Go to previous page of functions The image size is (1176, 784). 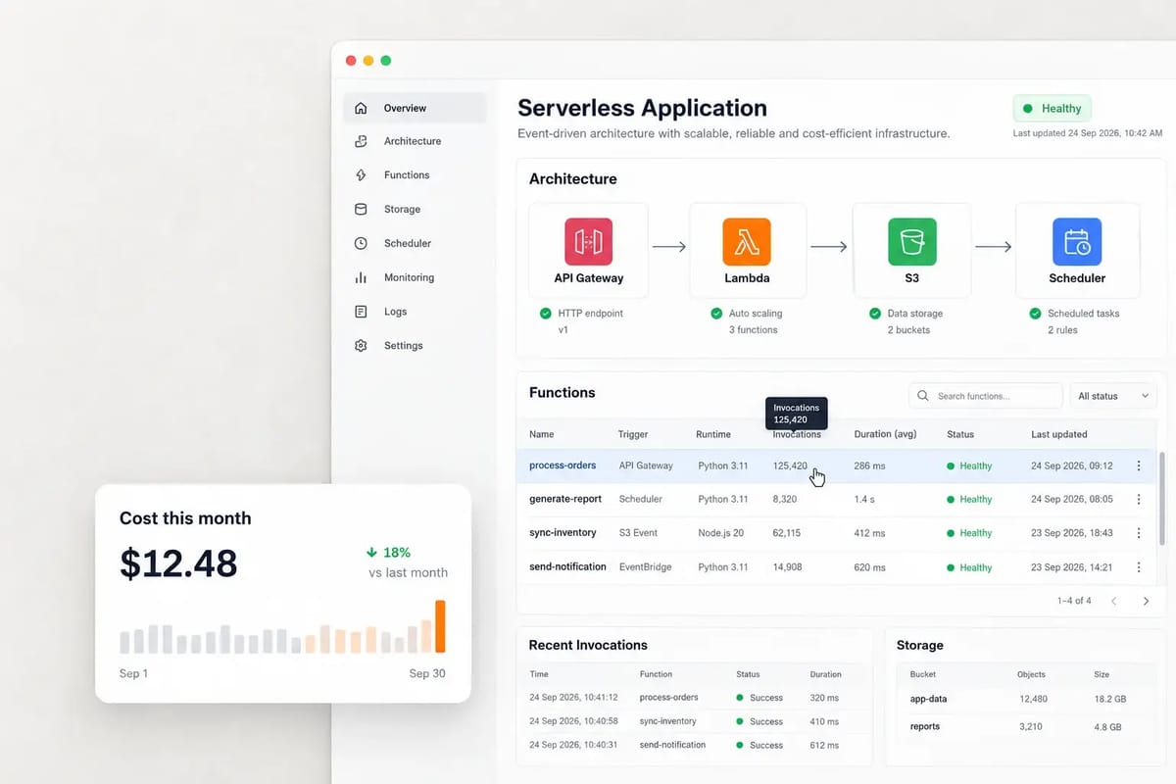[1114, 601]
